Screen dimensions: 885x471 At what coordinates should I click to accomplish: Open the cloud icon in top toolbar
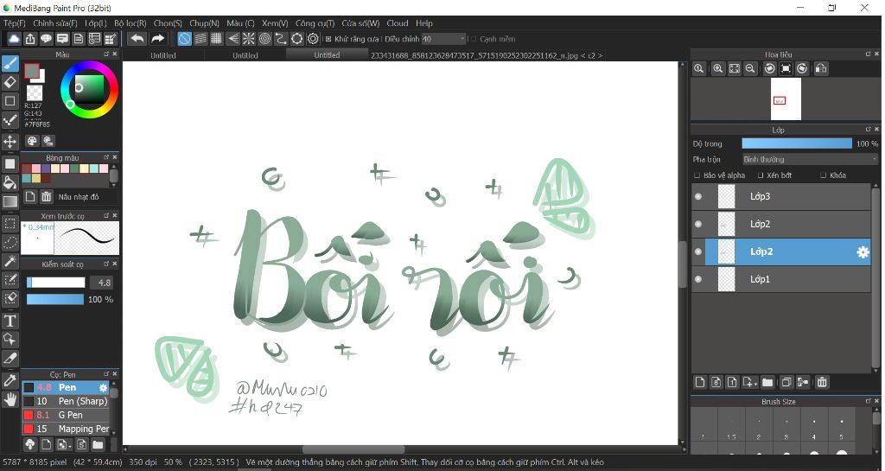click(x=14, y=39)
